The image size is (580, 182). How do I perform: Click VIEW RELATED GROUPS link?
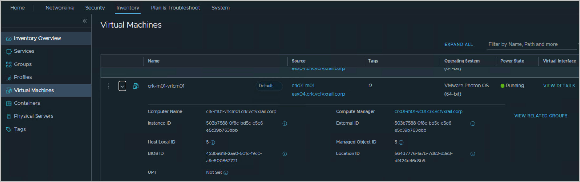coord(541,116)
